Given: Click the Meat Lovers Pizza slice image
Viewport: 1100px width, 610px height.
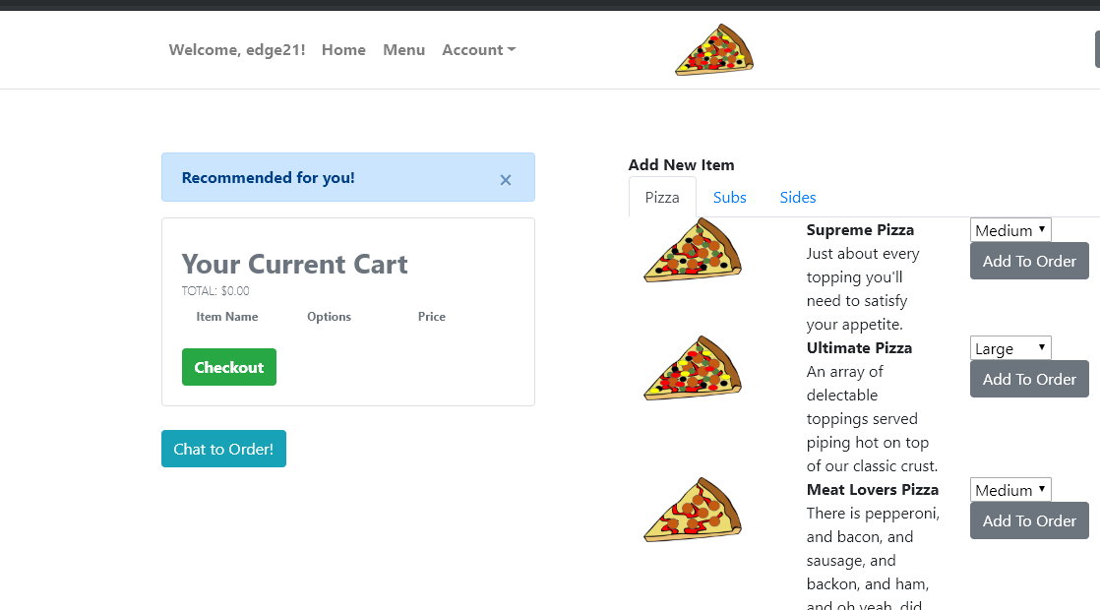Looking at the screenshot, I should (x=693, y=510).
